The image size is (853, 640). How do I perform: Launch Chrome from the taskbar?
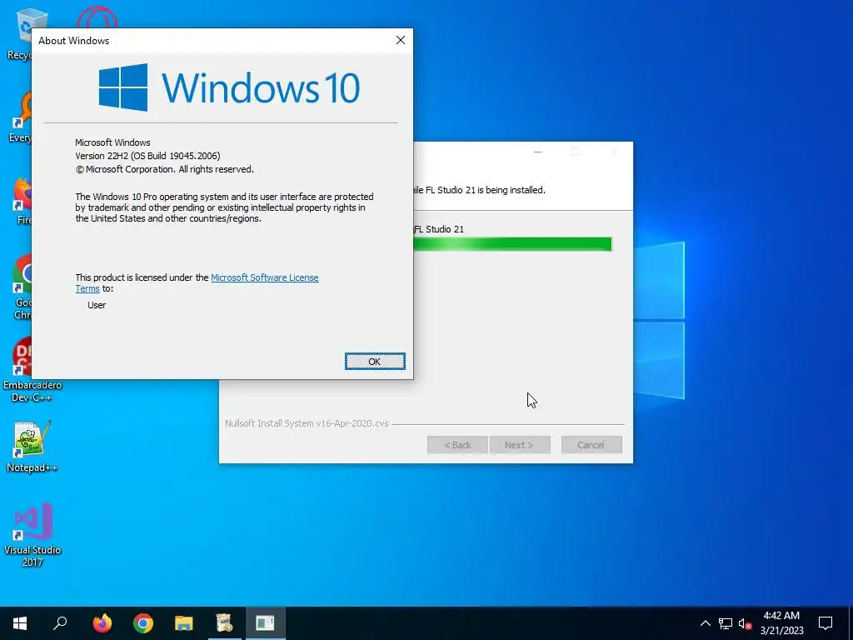[143, 623]
